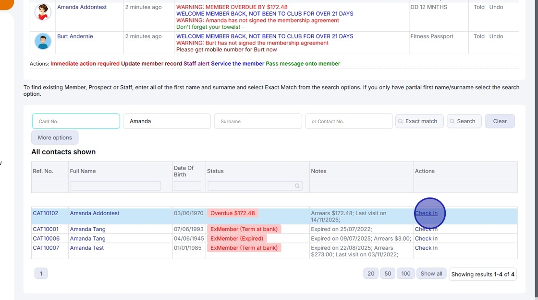The height and width of the screenshot is (300, 538).
Task: Run an Exact match search
Action: (x=419, y=121)
